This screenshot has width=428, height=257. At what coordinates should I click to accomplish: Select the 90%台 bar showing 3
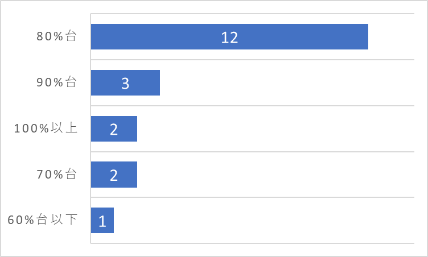[x=126, y=82]
